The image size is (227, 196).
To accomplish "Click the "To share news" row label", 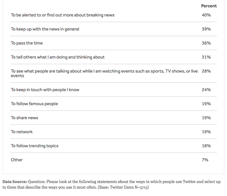I will tap(24, 118).
